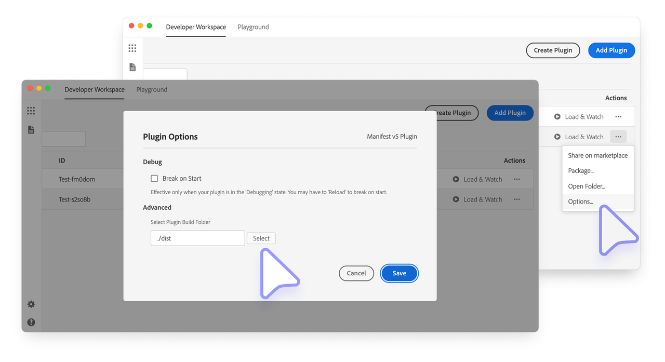Open more actions menu for Test-s2so8b row
Viewport: 665px width, 362px height.
[517, 199]
